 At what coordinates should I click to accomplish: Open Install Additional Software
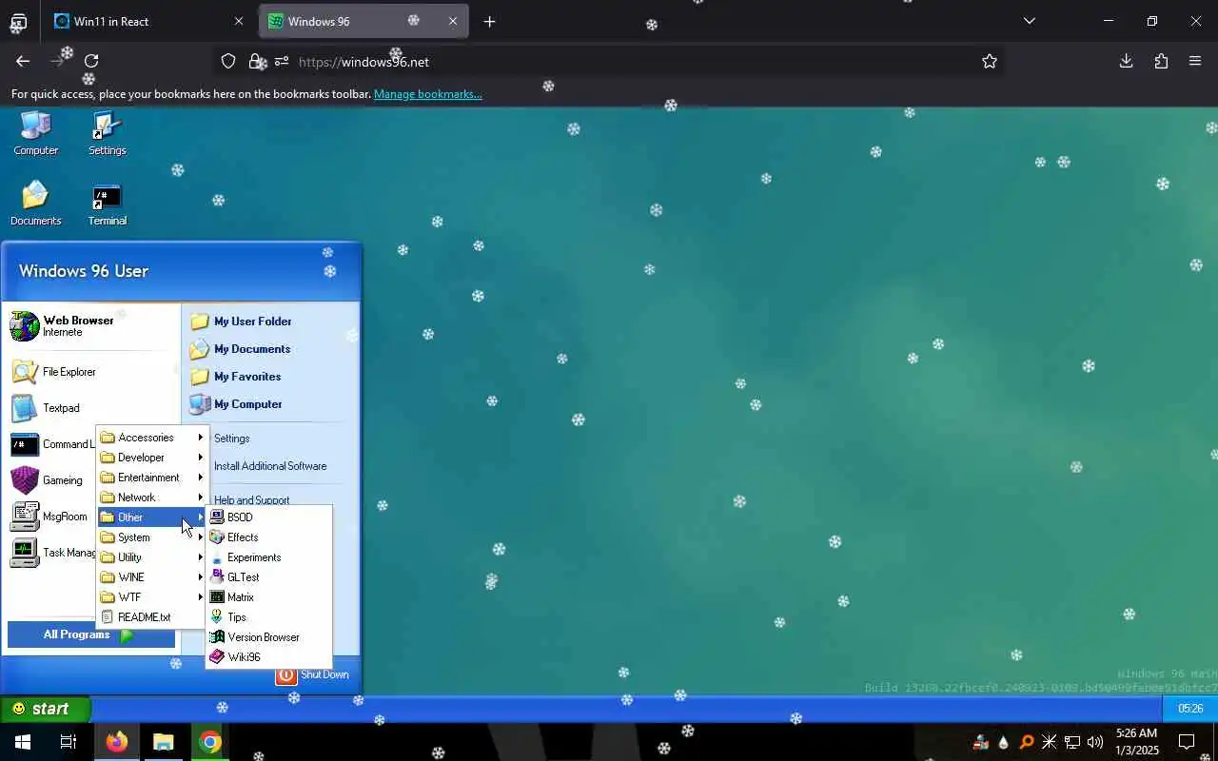click(270, 466)
